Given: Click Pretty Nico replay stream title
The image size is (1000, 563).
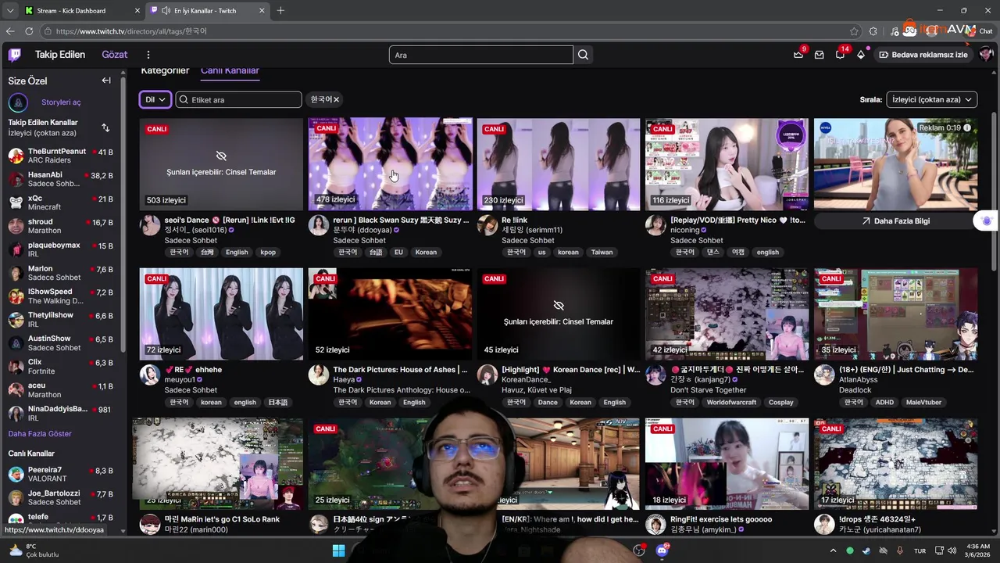Looking at the screenshot, I should pyautogui.click(x=737, y=221).
